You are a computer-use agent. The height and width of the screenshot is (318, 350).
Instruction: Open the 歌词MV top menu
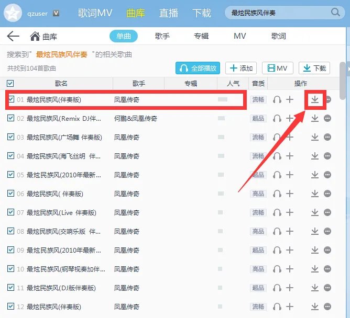(x=95, y=13)
